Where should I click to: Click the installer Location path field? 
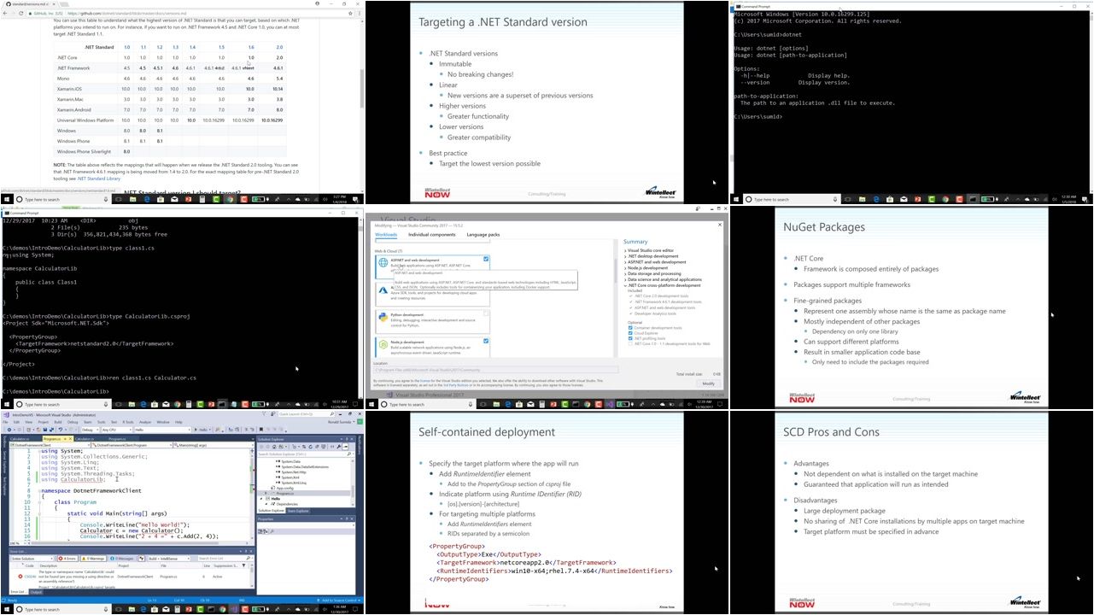[495, 370]
